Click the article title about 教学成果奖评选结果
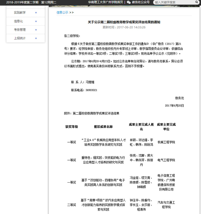201x214 pixels. 124,22
